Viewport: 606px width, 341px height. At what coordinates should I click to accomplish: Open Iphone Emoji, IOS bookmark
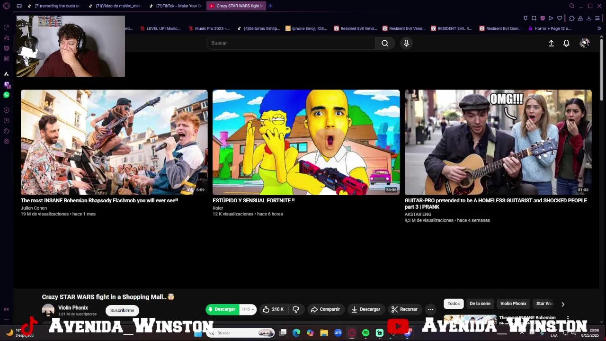click(x=306, y=28)
